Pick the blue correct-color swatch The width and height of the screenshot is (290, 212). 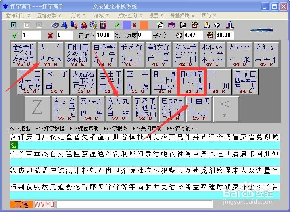point(127,25)
